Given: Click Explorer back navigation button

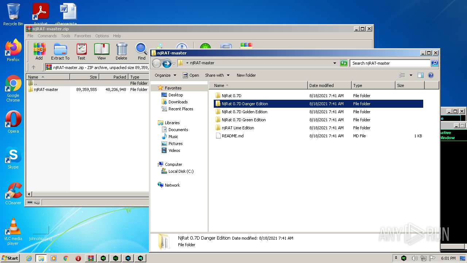Looking at the screenshot, I should tap(157, 63).
